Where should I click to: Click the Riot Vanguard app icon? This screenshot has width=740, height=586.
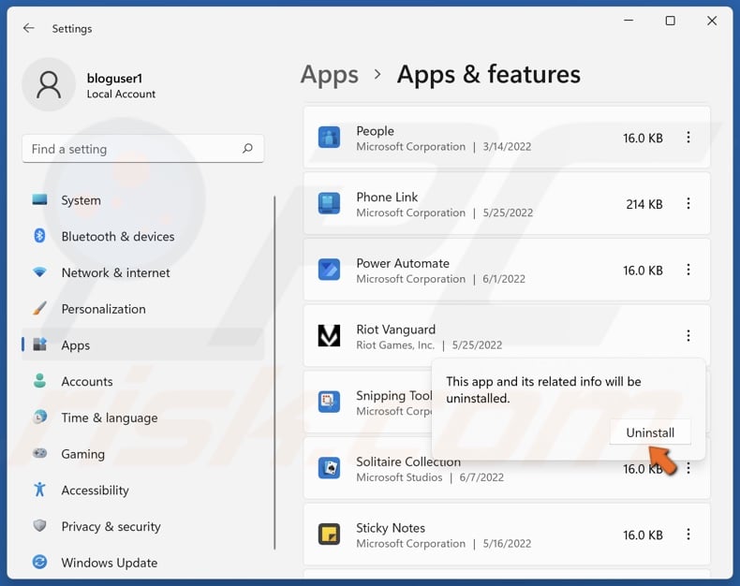click(329, 336)
